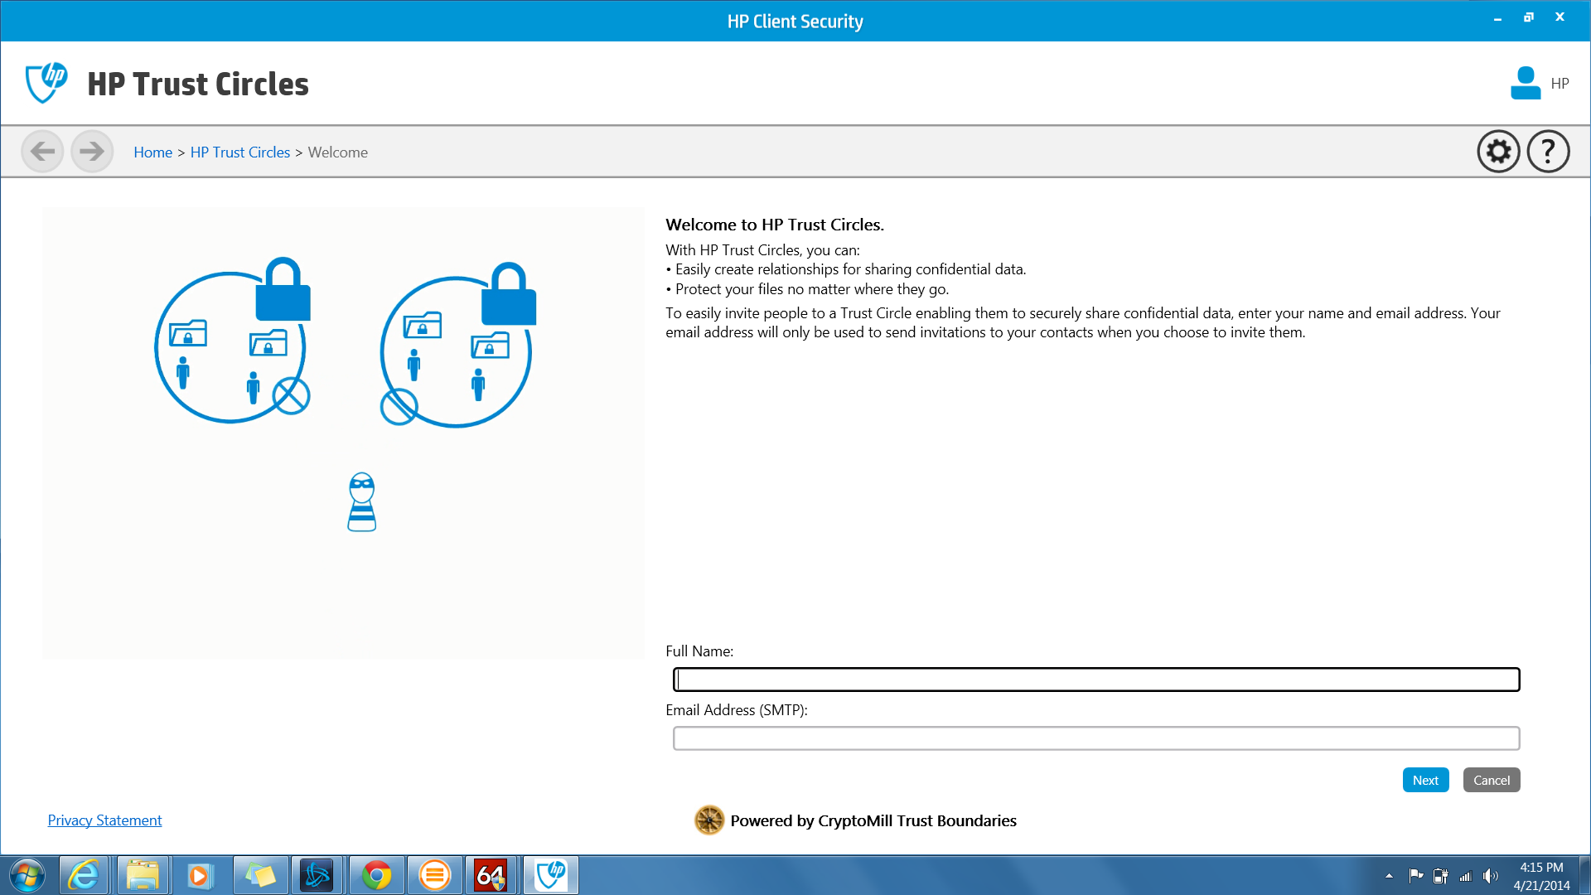
Task: Open the file explorer folder taskbar icon
Action: pyautogui.click(x=143, y=875)
